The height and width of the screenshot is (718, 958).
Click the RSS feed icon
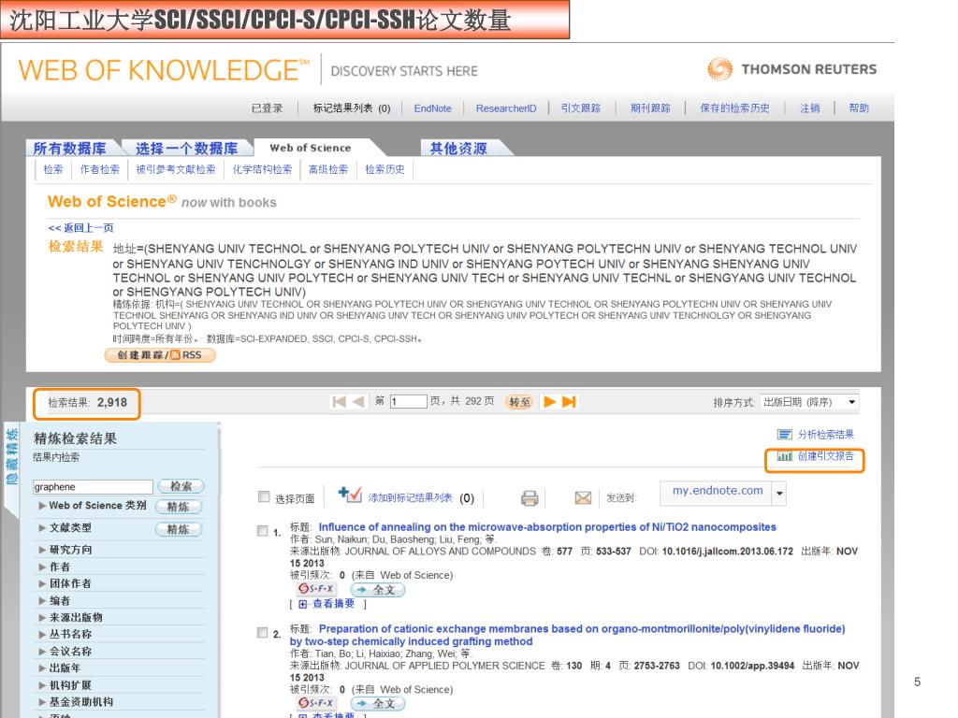click(175, 354)
